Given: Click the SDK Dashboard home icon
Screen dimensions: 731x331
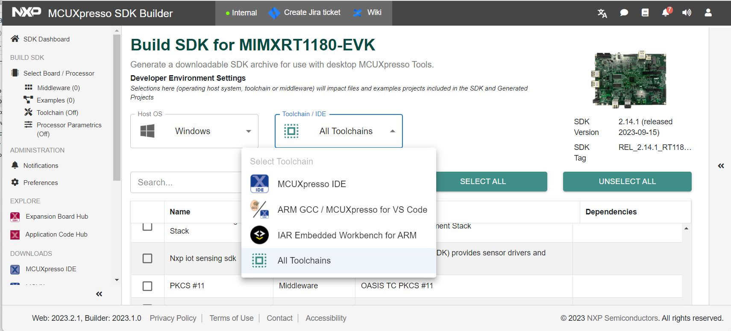Looking at the screenshot, I should click(x=15, y=39).
